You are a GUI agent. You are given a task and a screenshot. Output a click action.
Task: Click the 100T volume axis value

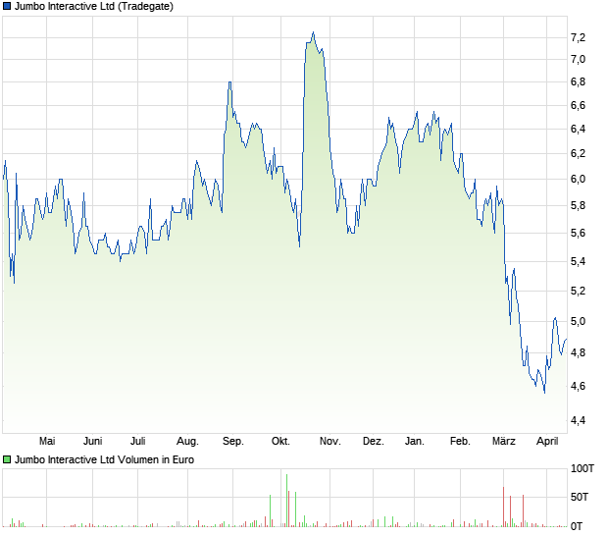pos(583,469)
